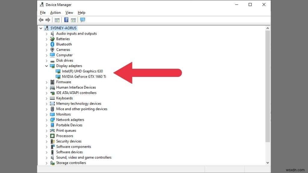Viewport: 308px width, 173px height.
Task: Click the Back arrow toolbar icon
Action: [41, 20]
